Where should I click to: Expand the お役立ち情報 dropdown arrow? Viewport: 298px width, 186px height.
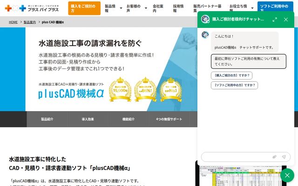[x=252, y=8]
